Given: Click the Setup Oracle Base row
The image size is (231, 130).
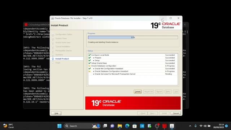Looking at the screenshot, I should 133,63.
